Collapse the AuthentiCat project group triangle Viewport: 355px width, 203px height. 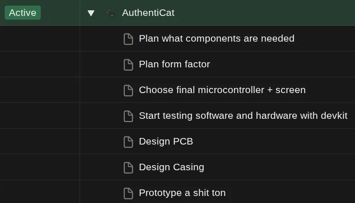[91, 13]
